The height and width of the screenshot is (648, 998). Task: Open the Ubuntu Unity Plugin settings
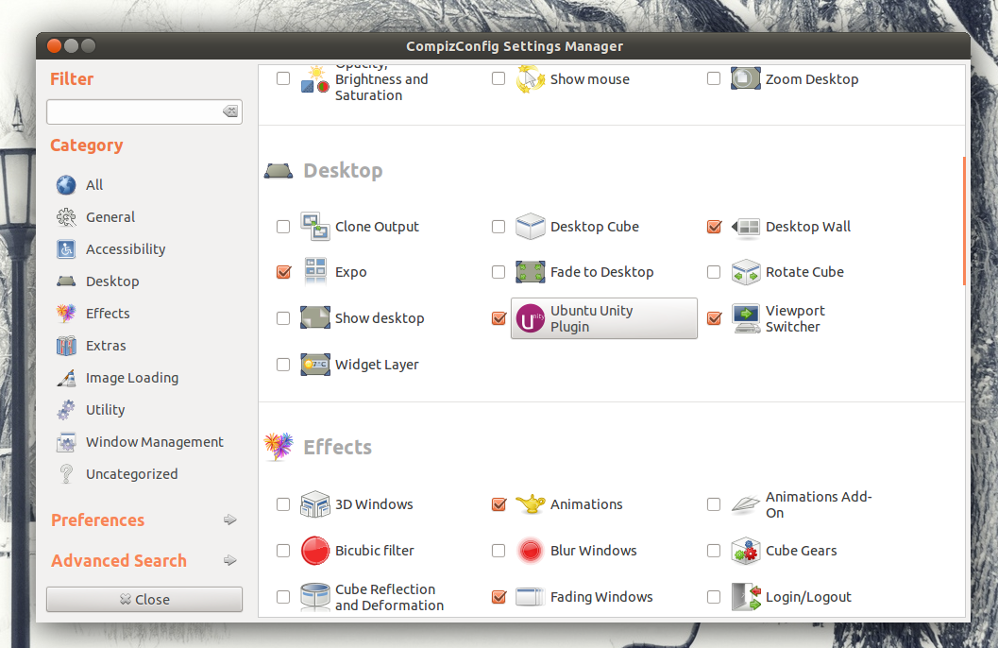coord(603,318)
